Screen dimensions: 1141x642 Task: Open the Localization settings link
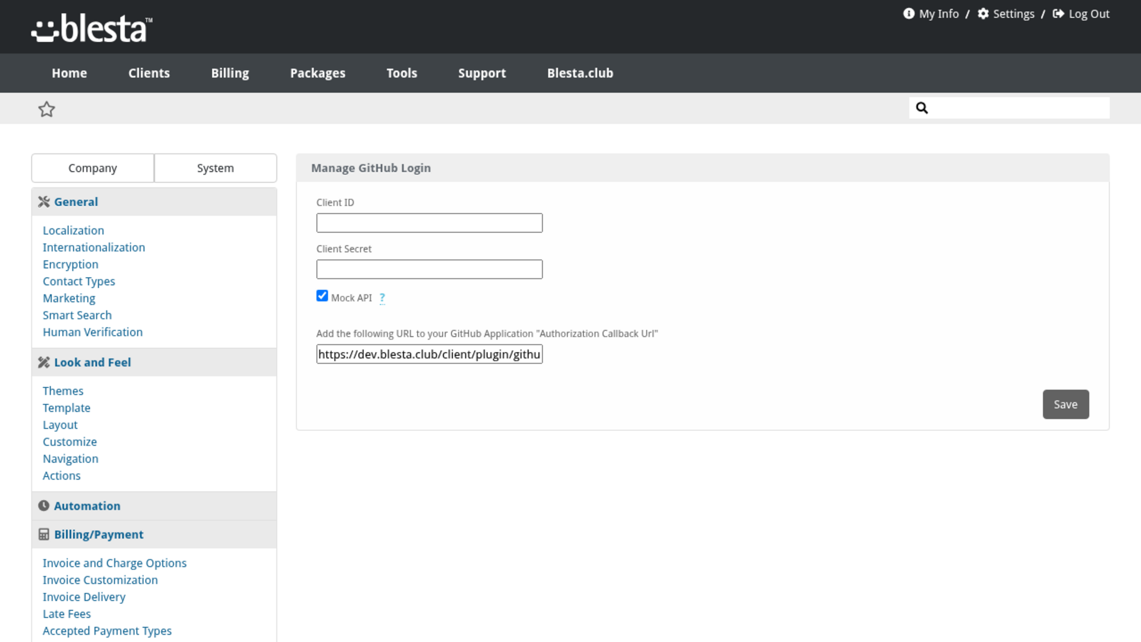pos(73,231)
